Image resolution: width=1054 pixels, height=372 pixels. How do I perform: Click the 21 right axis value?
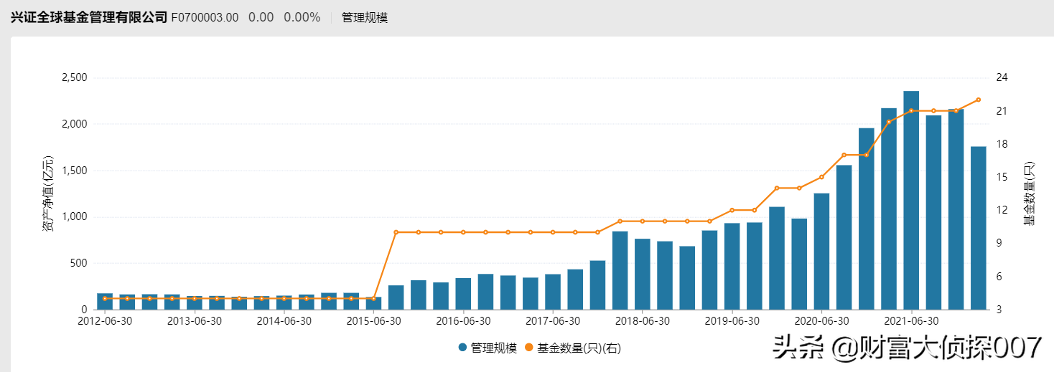[x=1002, y=110]
